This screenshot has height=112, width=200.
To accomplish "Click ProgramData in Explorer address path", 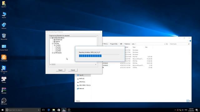I will coord(114,44).
